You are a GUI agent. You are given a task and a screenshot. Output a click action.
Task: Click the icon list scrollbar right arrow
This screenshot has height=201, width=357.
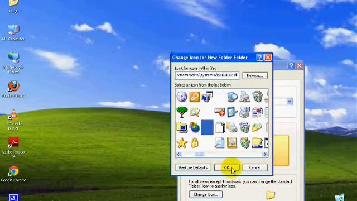pyautogui.click(x=265, y=154)
